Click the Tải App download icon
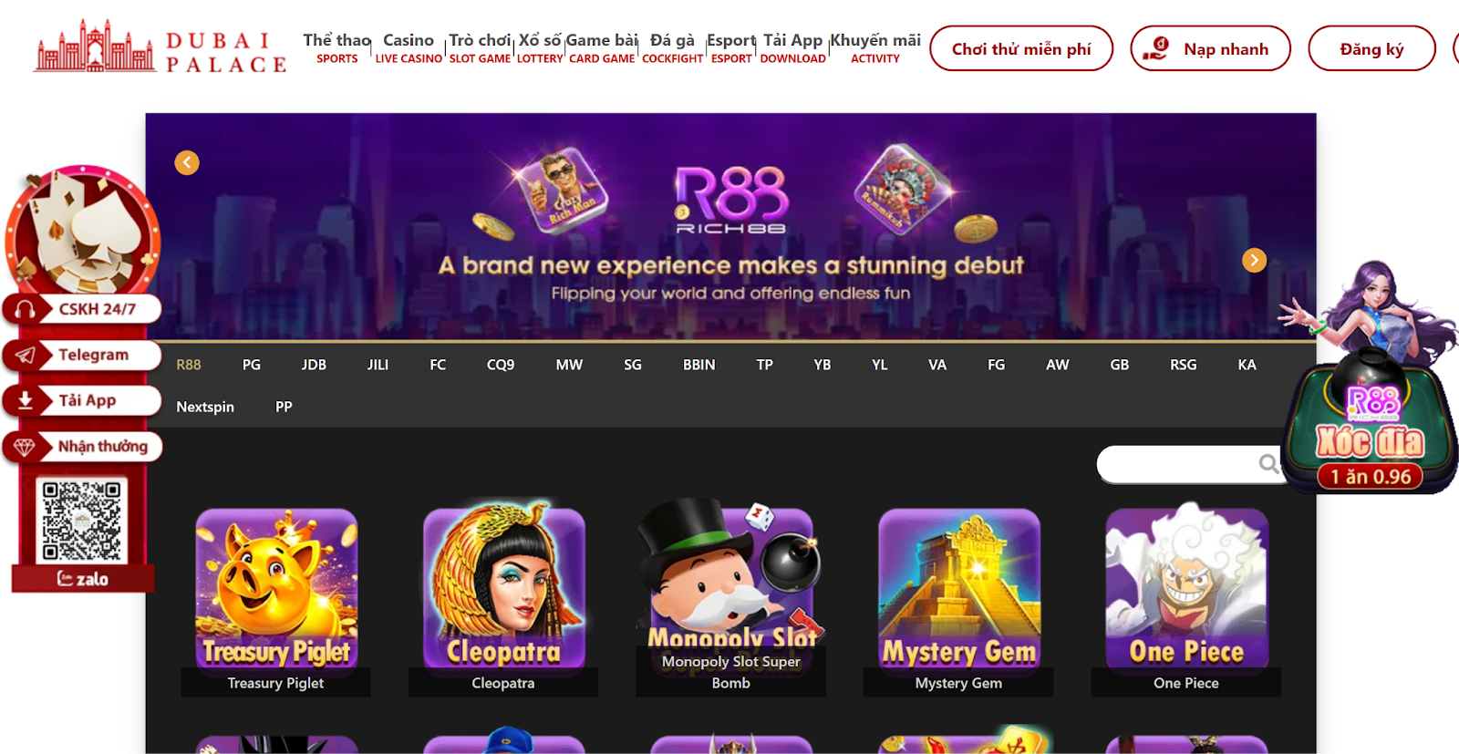 coord(26,400)
